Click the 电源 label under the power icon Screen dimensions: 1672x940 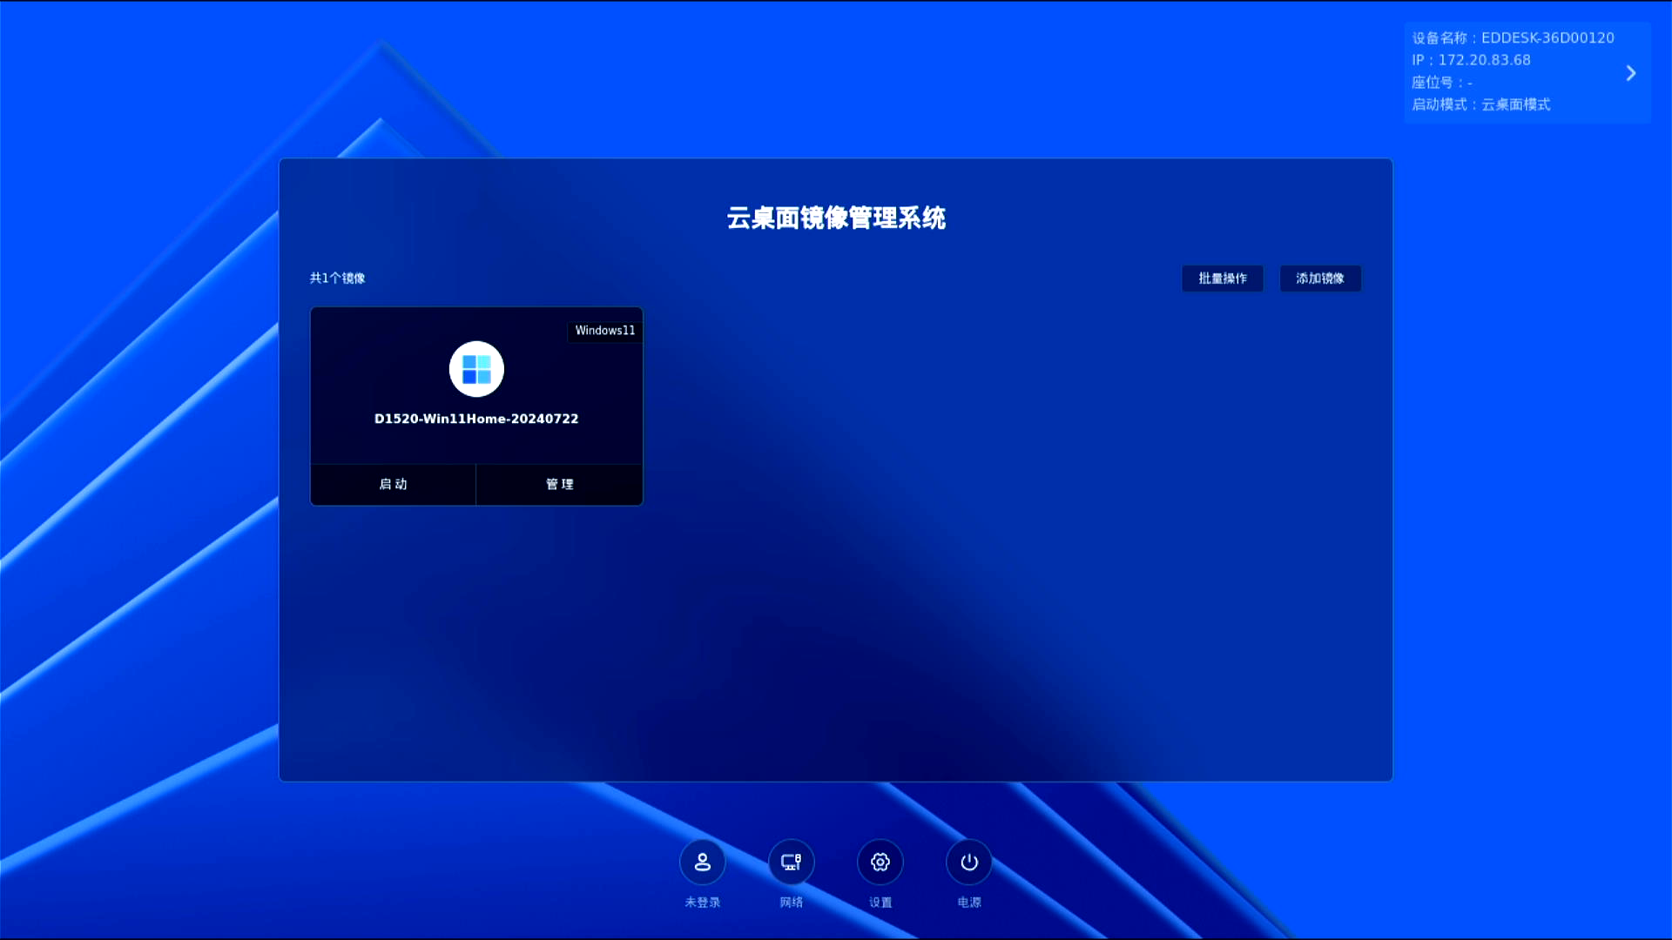[x=969, y=903]
